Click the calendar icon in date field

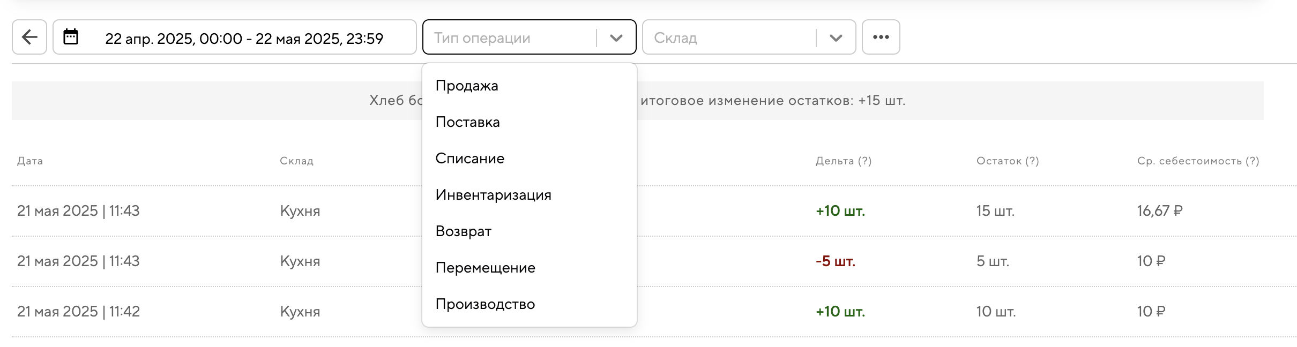(71, 37)
